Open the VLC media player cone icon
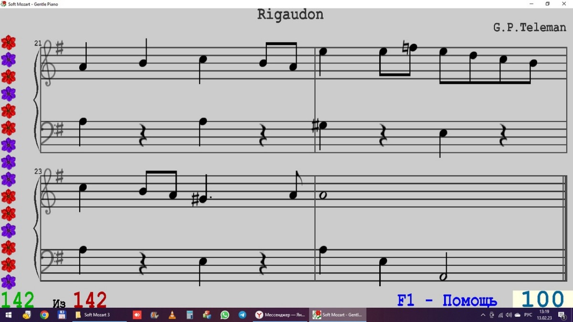The height and width of the screenshot is (322, 573). [x=172, y=315]
